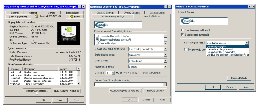The width and height of the screenshot is (260, 109).
Task: Select Use on-board DIN connector option
Action: click(x=227, y=52)
